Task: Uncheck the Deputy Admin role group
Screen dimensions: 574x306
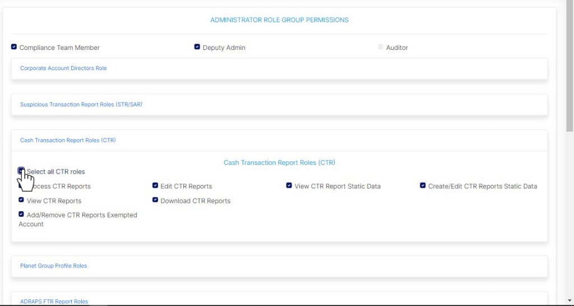Action: click(197, 47)
